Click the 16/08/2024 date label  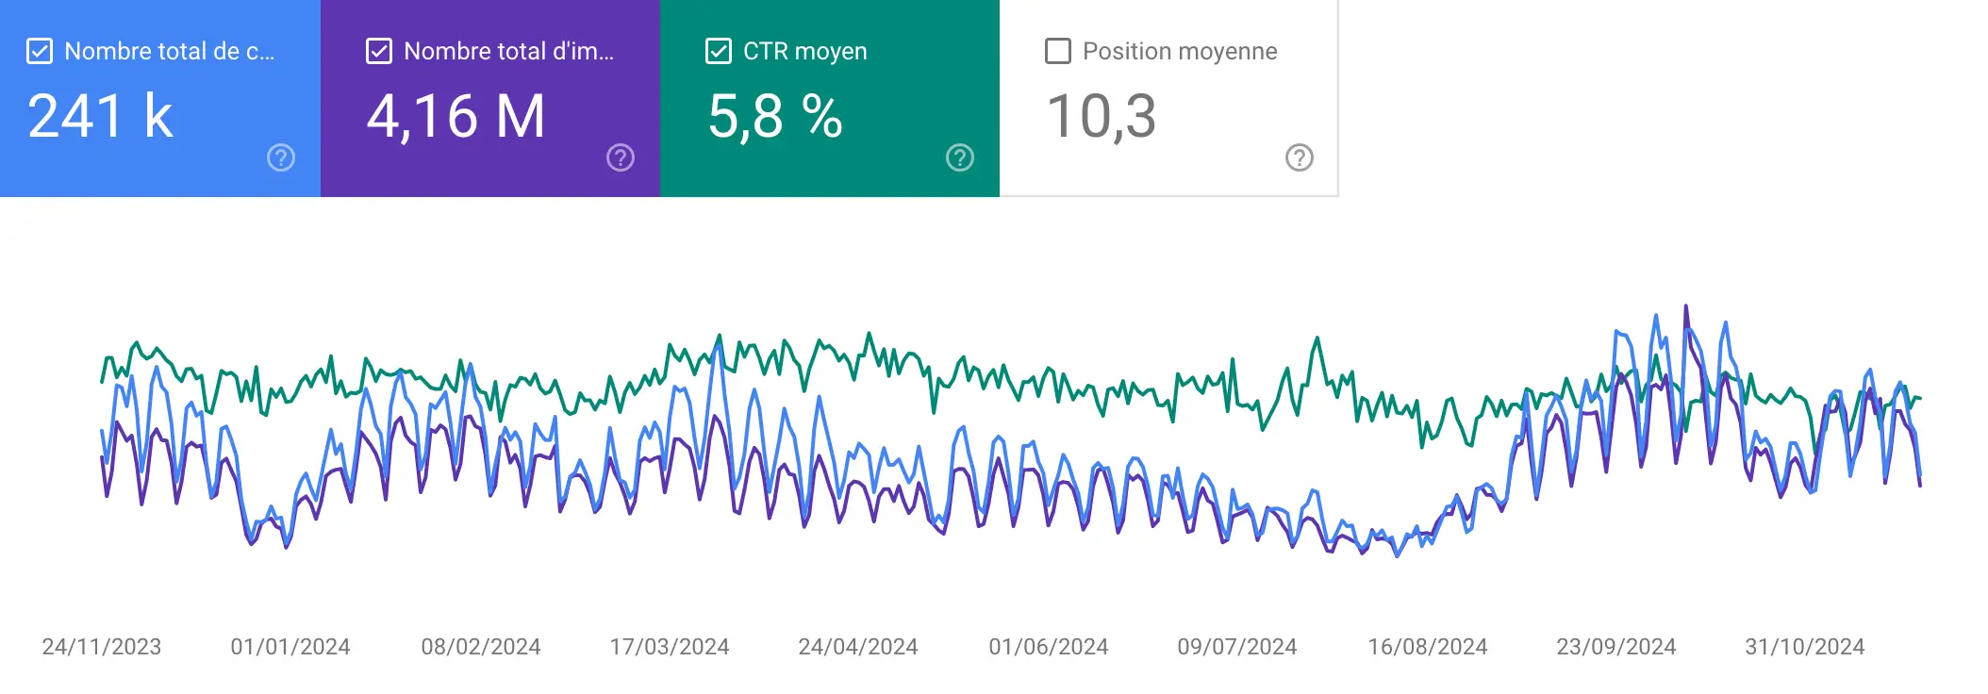[x=1428, y=647]
